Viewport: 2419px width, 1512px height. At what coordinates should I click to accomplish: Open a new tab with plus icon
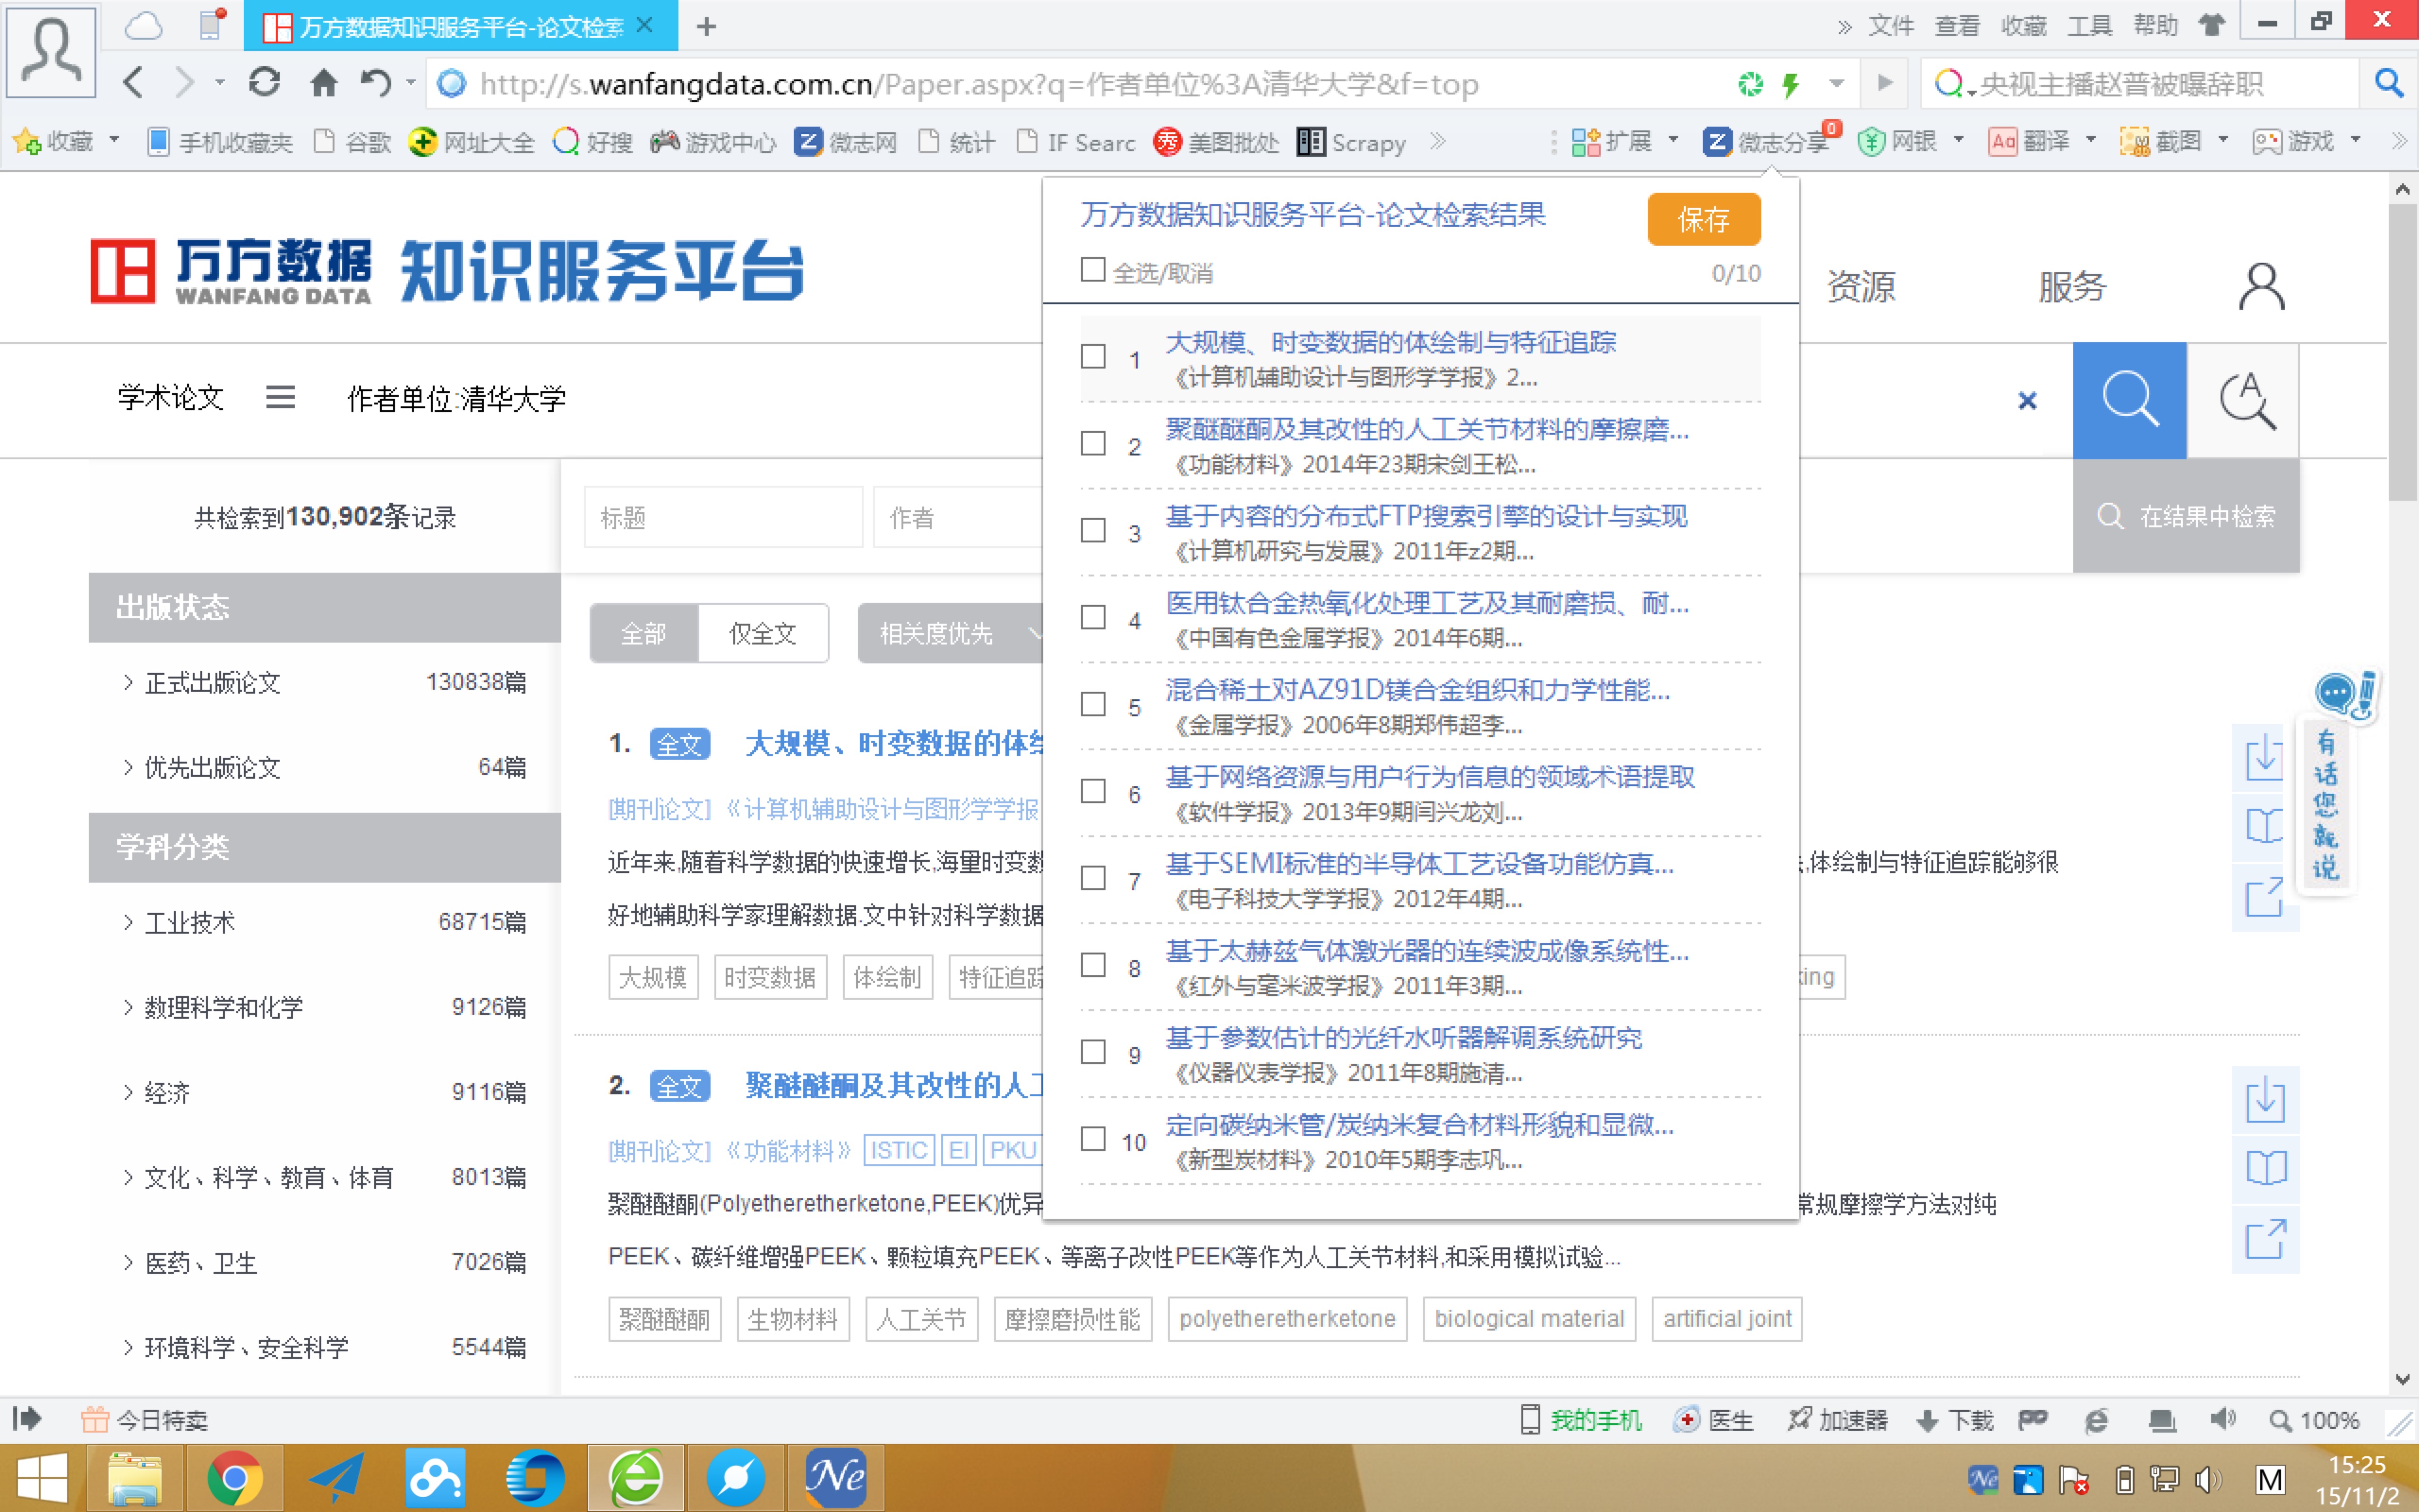tap(707, 26)
